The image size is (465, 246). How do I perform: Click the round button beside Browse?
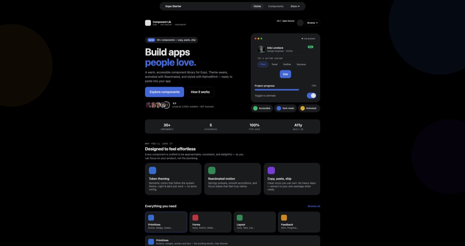[x=300, y=23]
